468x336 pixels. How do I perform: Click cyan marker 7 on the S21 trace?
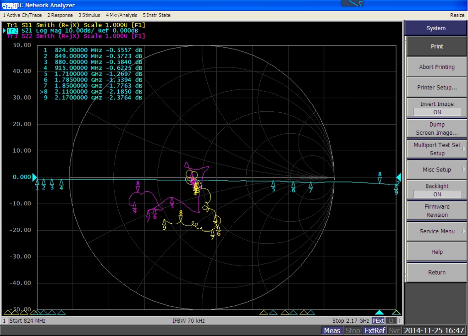click(x=311, y=187)
